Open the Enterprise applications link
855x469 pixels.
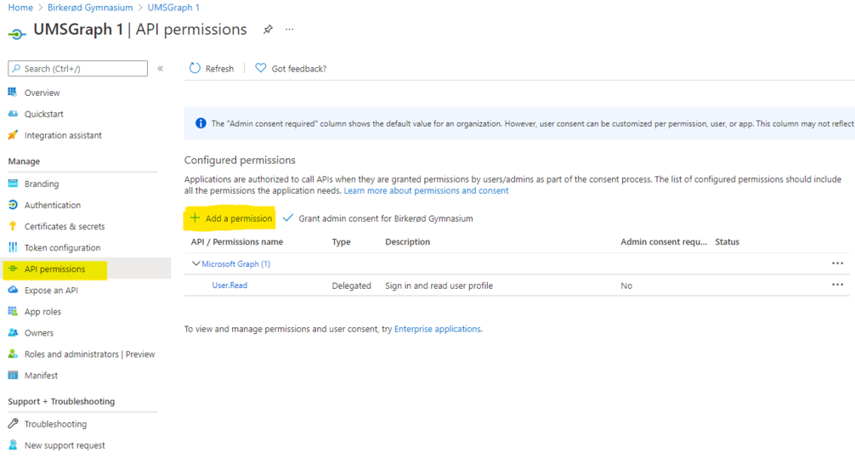437,329
